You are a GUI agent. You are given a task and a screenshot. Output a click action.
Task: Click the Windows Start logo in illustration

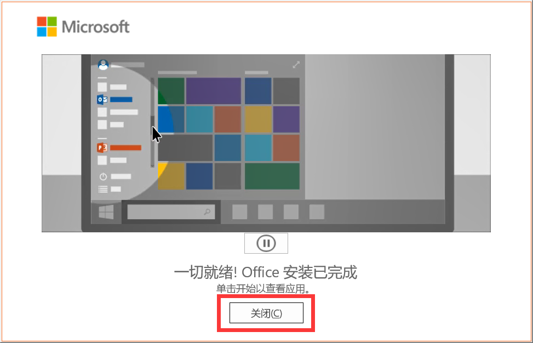click(106, 212)
